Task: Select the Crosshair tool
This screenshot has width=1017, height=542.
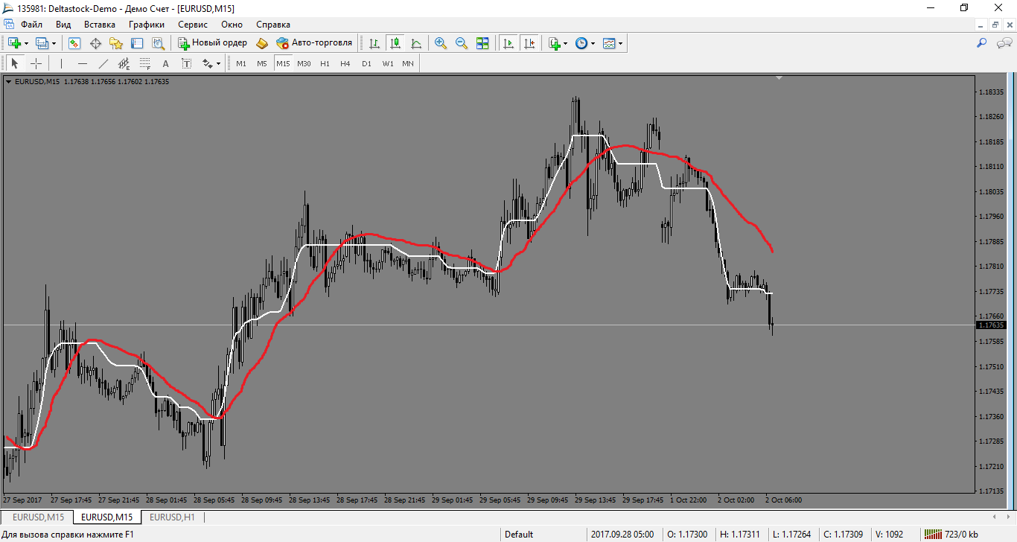Action: tap(36, 63)
